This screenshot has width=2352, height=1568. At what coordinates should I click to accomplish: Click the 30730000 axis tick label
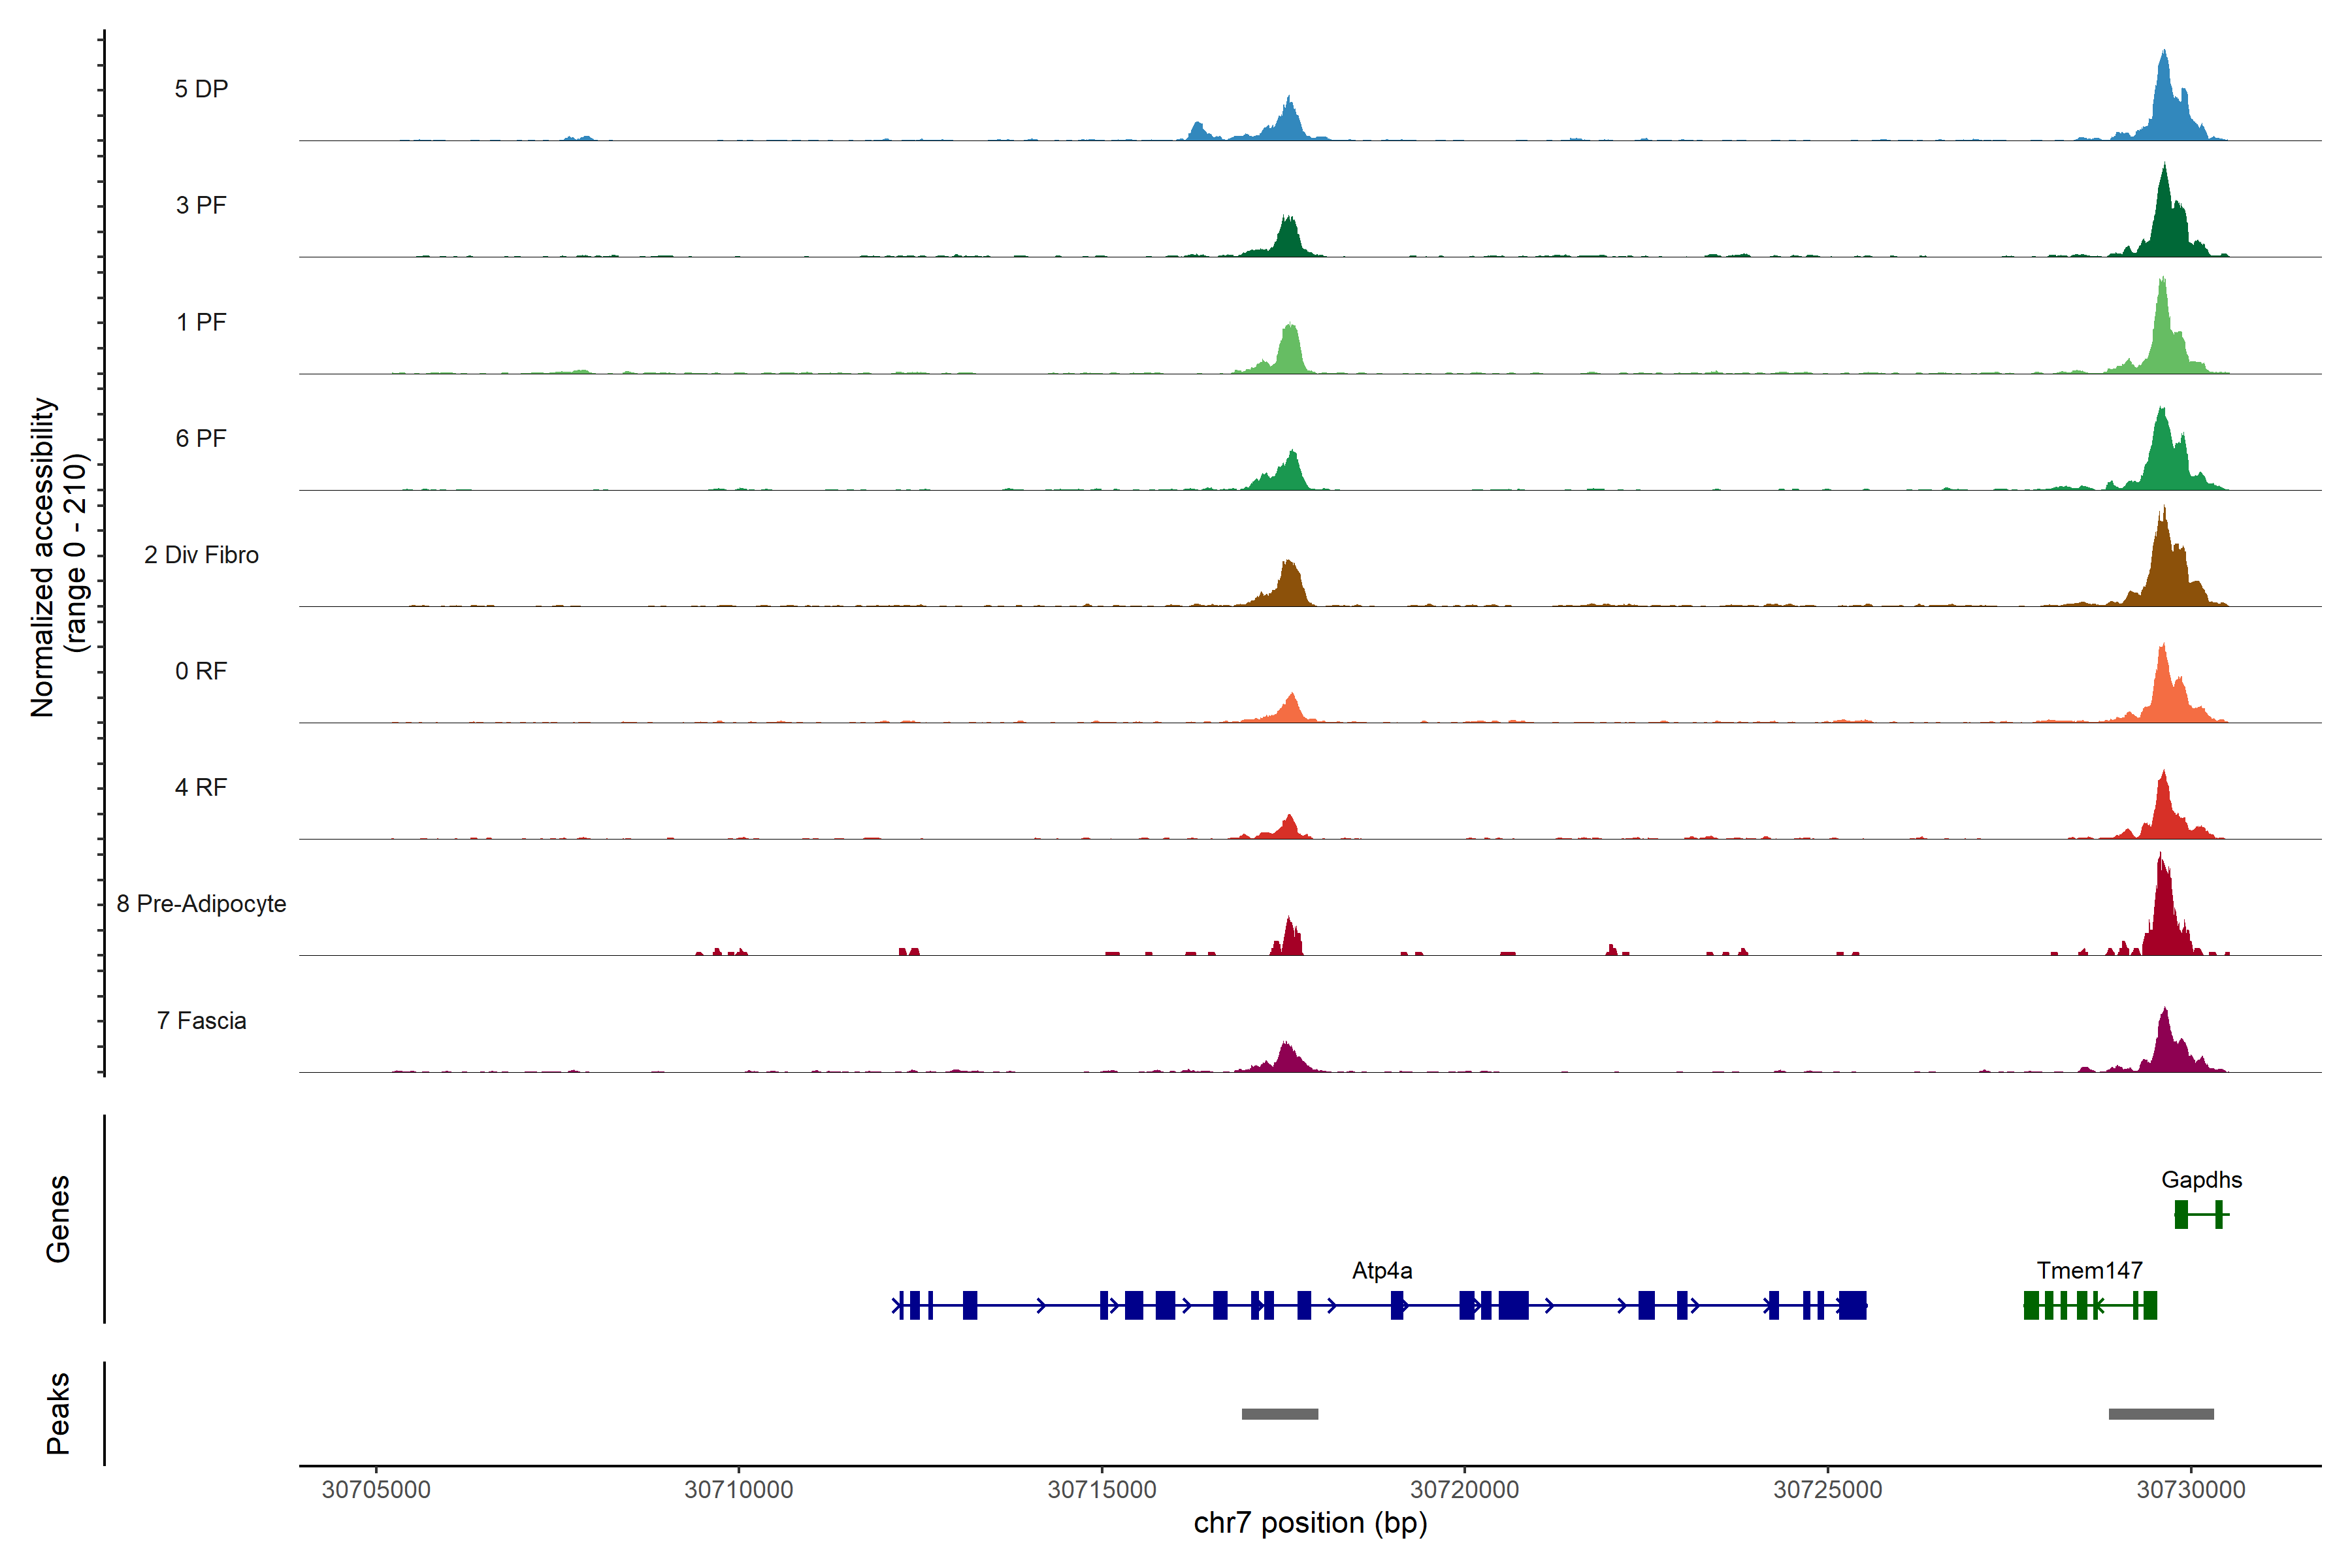point(2190,1490)
